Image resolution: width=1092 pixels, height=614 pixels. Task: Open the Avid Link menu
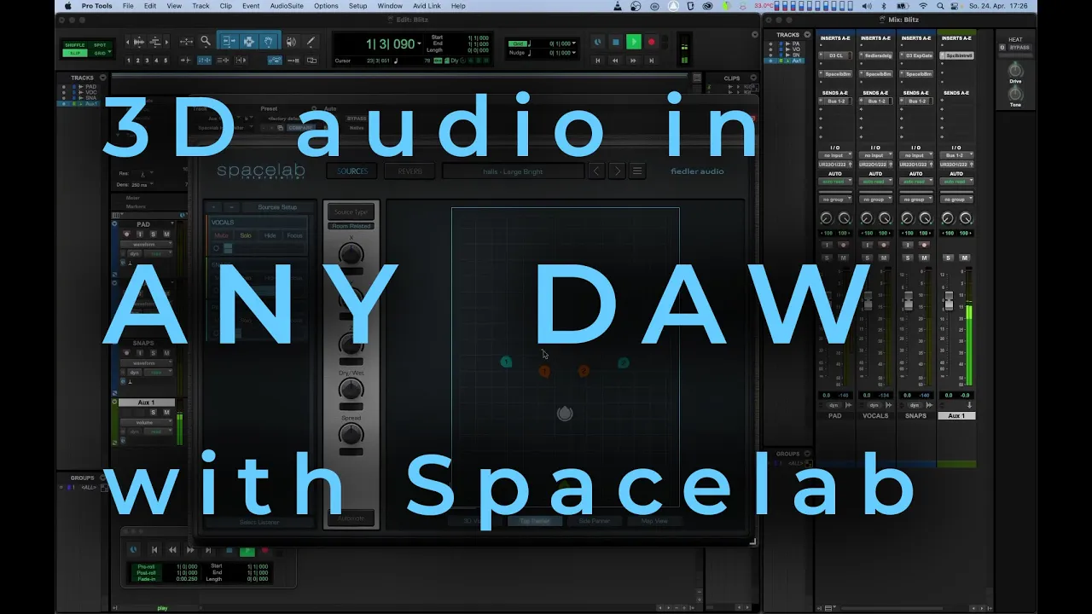point(427,6)
